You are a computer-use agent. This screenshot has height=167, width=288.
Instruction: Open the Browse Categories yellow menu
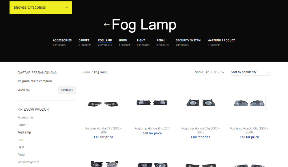pos(41,8)
